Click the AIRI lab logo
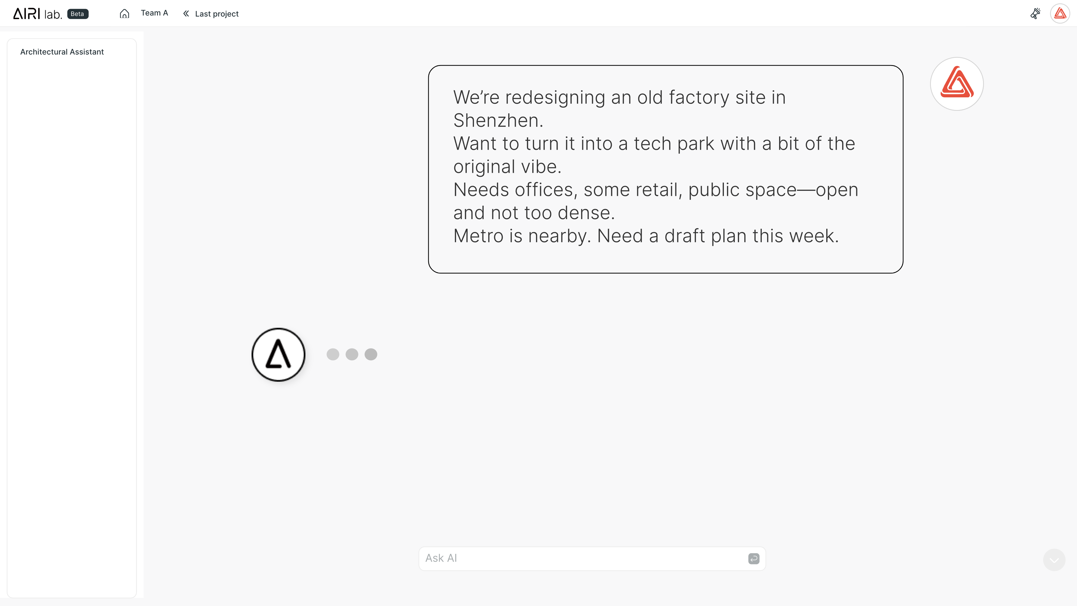Screen dimensions: 1077x606 pos(38,14)
